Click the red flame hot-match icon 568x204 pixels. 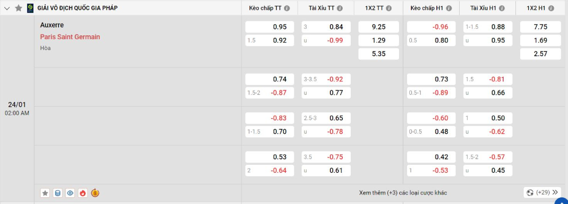[x=83, y=193]
